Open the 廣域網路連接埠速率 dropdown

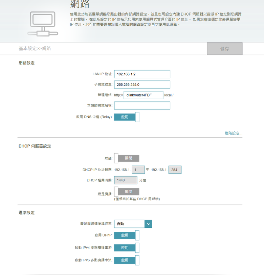click(x=133, y=224)
